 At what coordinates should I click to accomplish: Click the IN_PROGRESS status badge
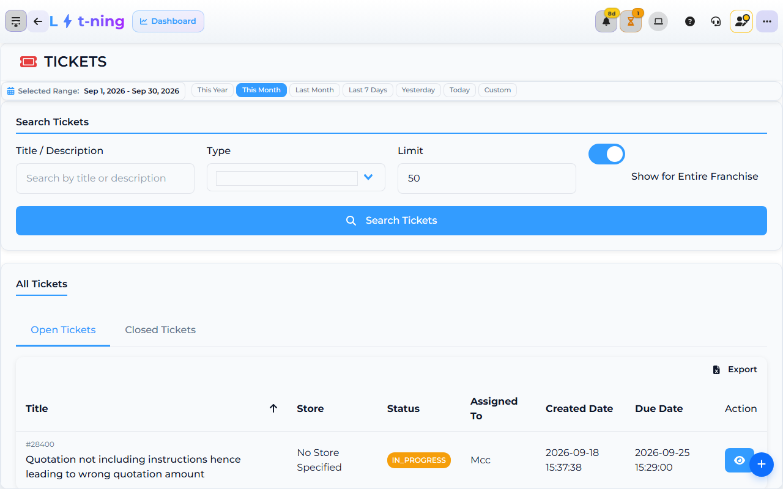point(419,460)
